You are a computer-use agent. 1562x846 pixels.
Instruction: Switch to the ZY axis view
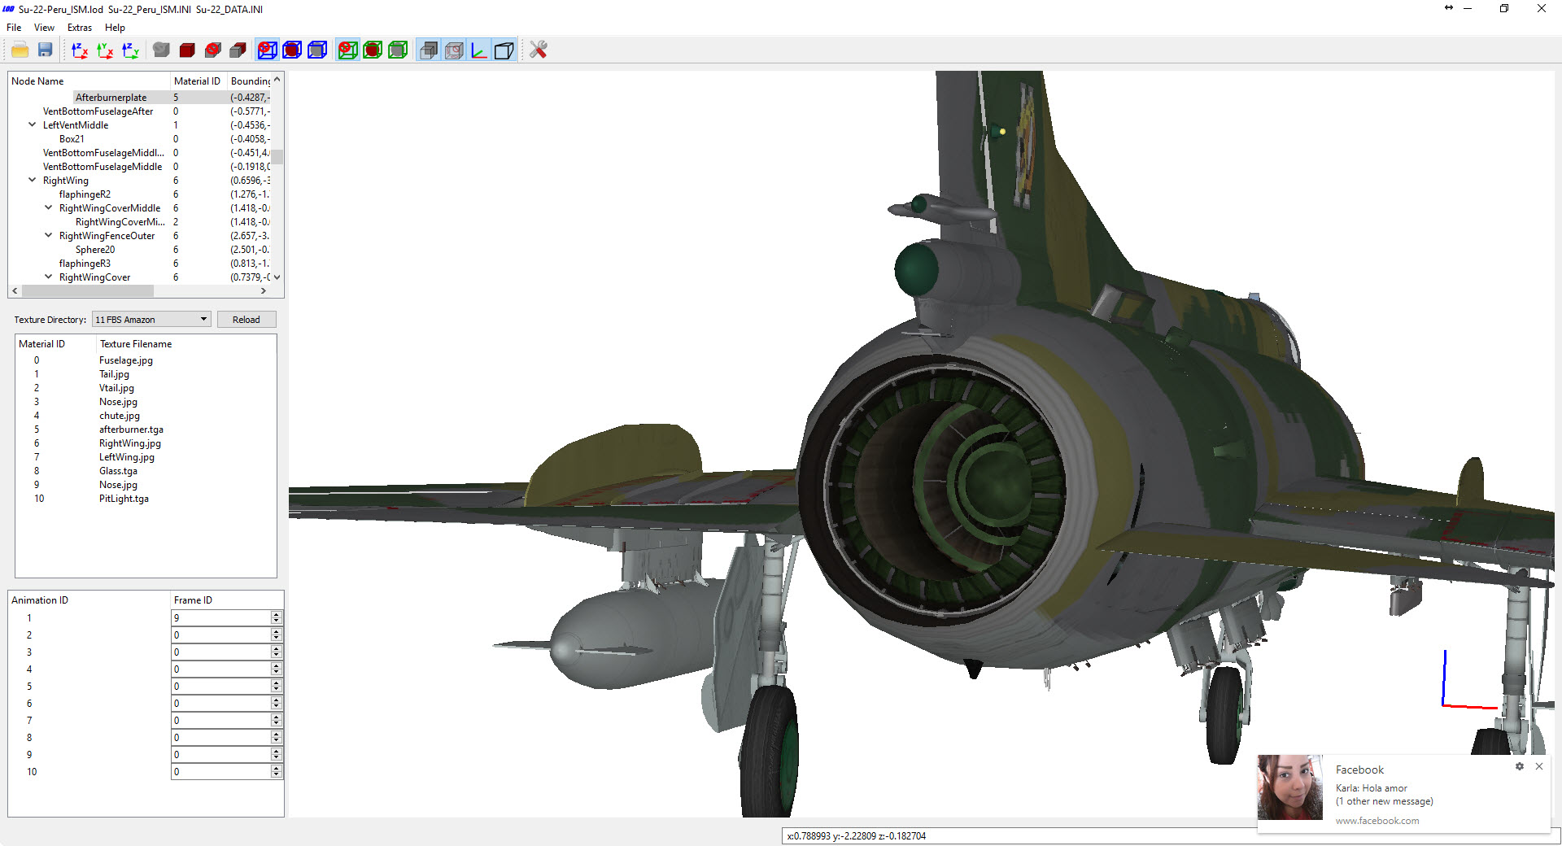pyautogui.click(x=130, y=50)
